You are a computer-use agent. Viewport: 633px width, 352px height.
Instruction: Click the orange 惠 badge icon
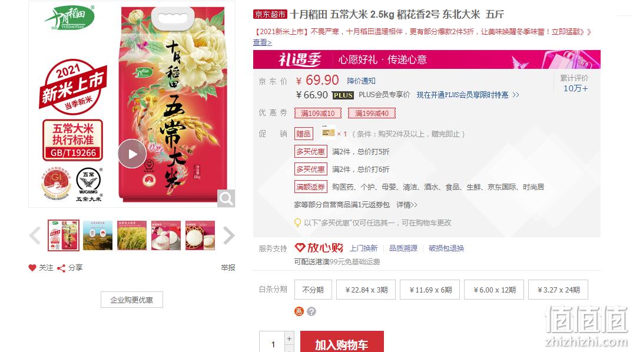299,311
